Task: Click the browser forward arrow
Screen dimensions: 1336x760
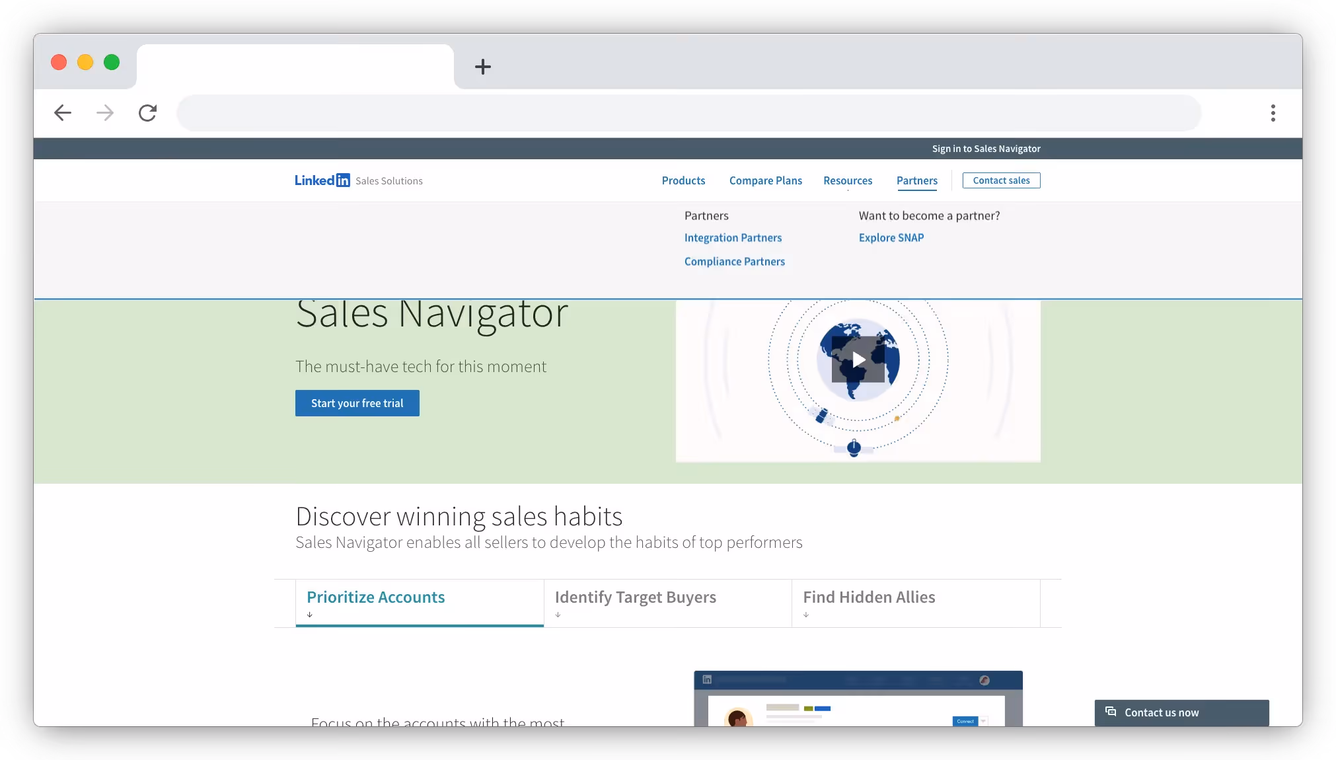Action: tap(104, 112)
